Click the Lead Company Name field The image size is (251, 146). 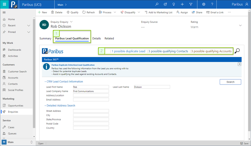tap(91, 91)
